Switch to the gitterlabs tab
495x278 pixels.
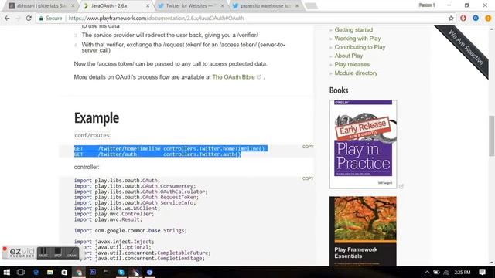coord(41,5)
